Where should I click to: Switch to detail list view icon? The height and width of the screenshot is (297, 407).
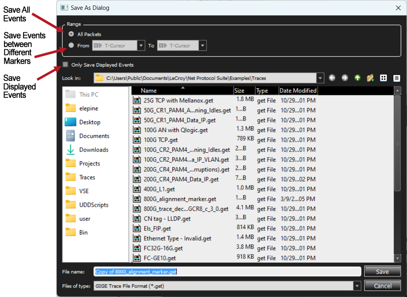pos(396,78)
